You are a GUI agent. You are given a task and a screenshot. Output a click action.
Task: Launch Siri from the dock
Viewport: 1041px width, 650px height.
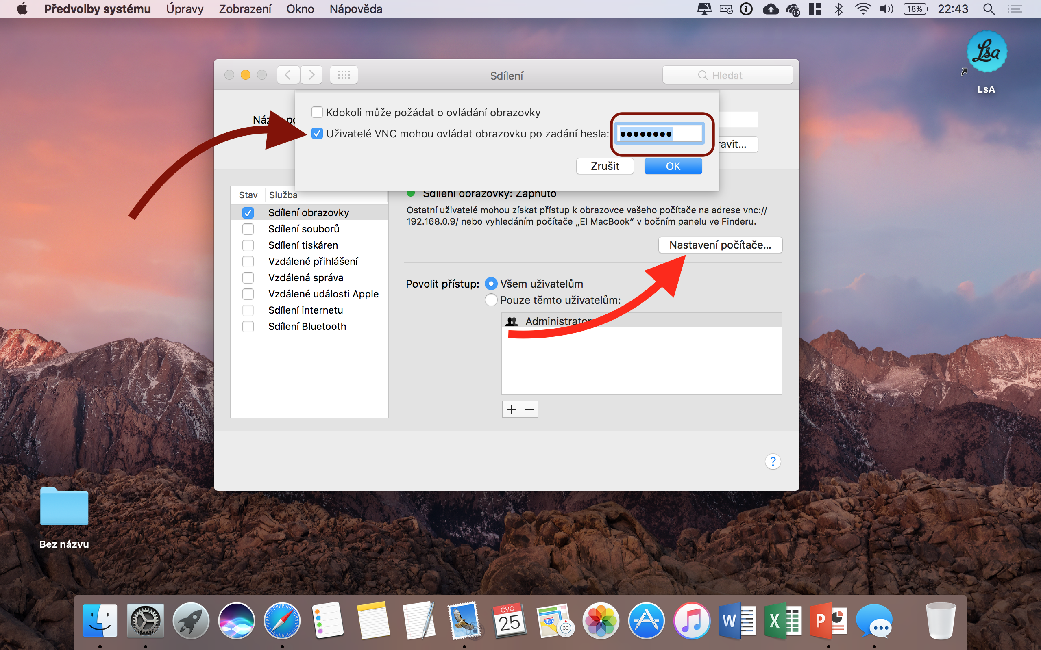tap(236, 620)
